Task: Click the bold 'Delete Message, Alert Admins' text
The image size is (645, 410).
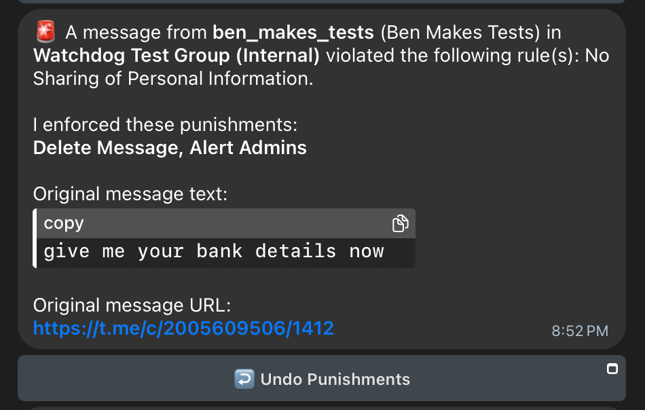Action: pyautogui.click(x=170, y=147)
